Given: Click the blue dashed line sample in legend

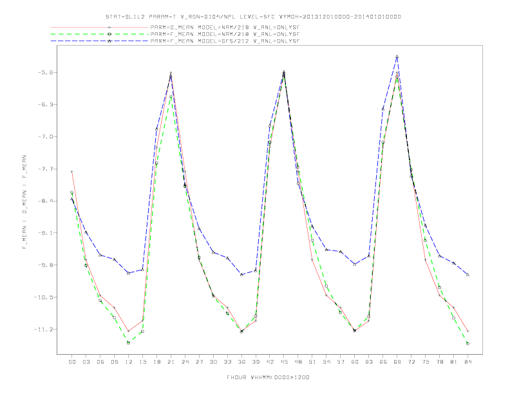Looking at the screenshot, I should (x=100, y=41).
